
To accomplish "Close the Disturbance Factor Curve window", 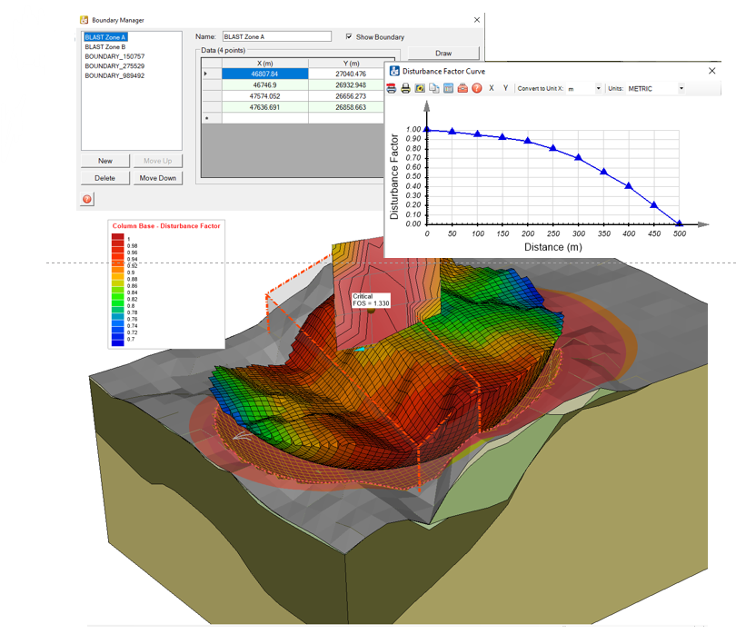I will click(711, 71).
